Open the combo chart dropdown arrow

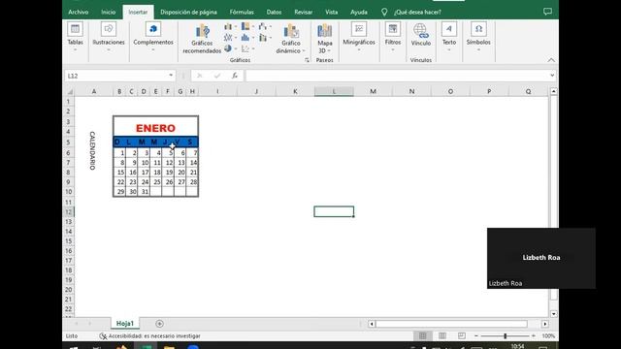coord(270,38)
